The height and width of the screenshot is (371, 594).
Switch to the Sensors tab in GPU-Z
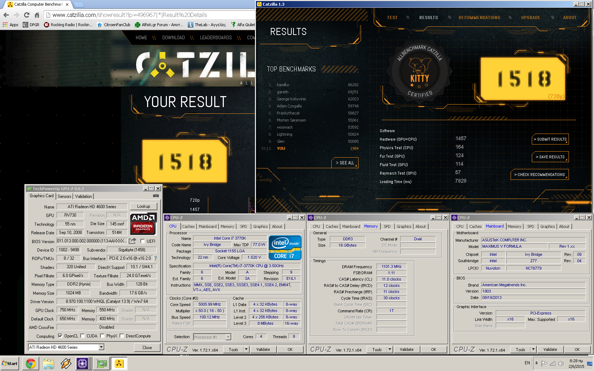point(64,196)
